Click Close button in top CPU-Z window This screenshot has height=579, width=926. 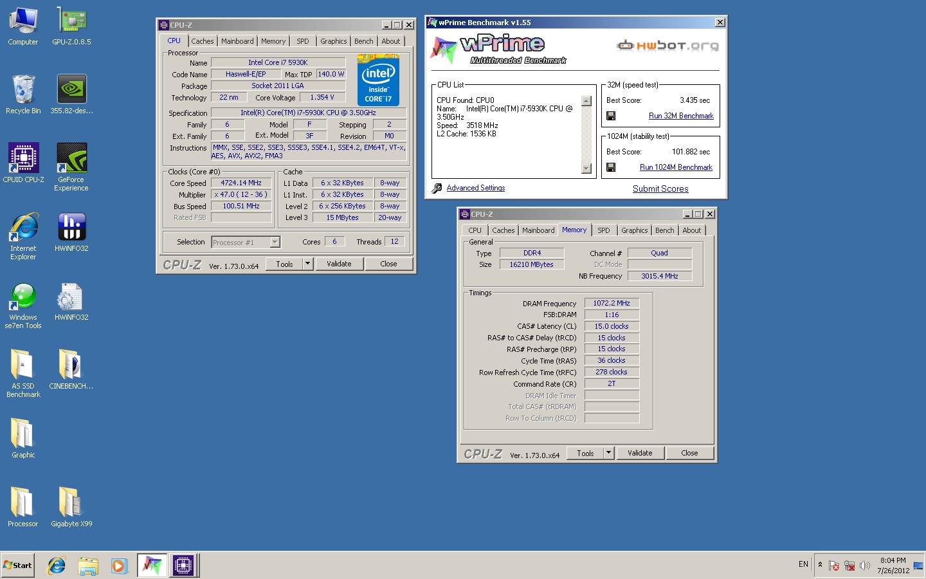coord(388,264)
